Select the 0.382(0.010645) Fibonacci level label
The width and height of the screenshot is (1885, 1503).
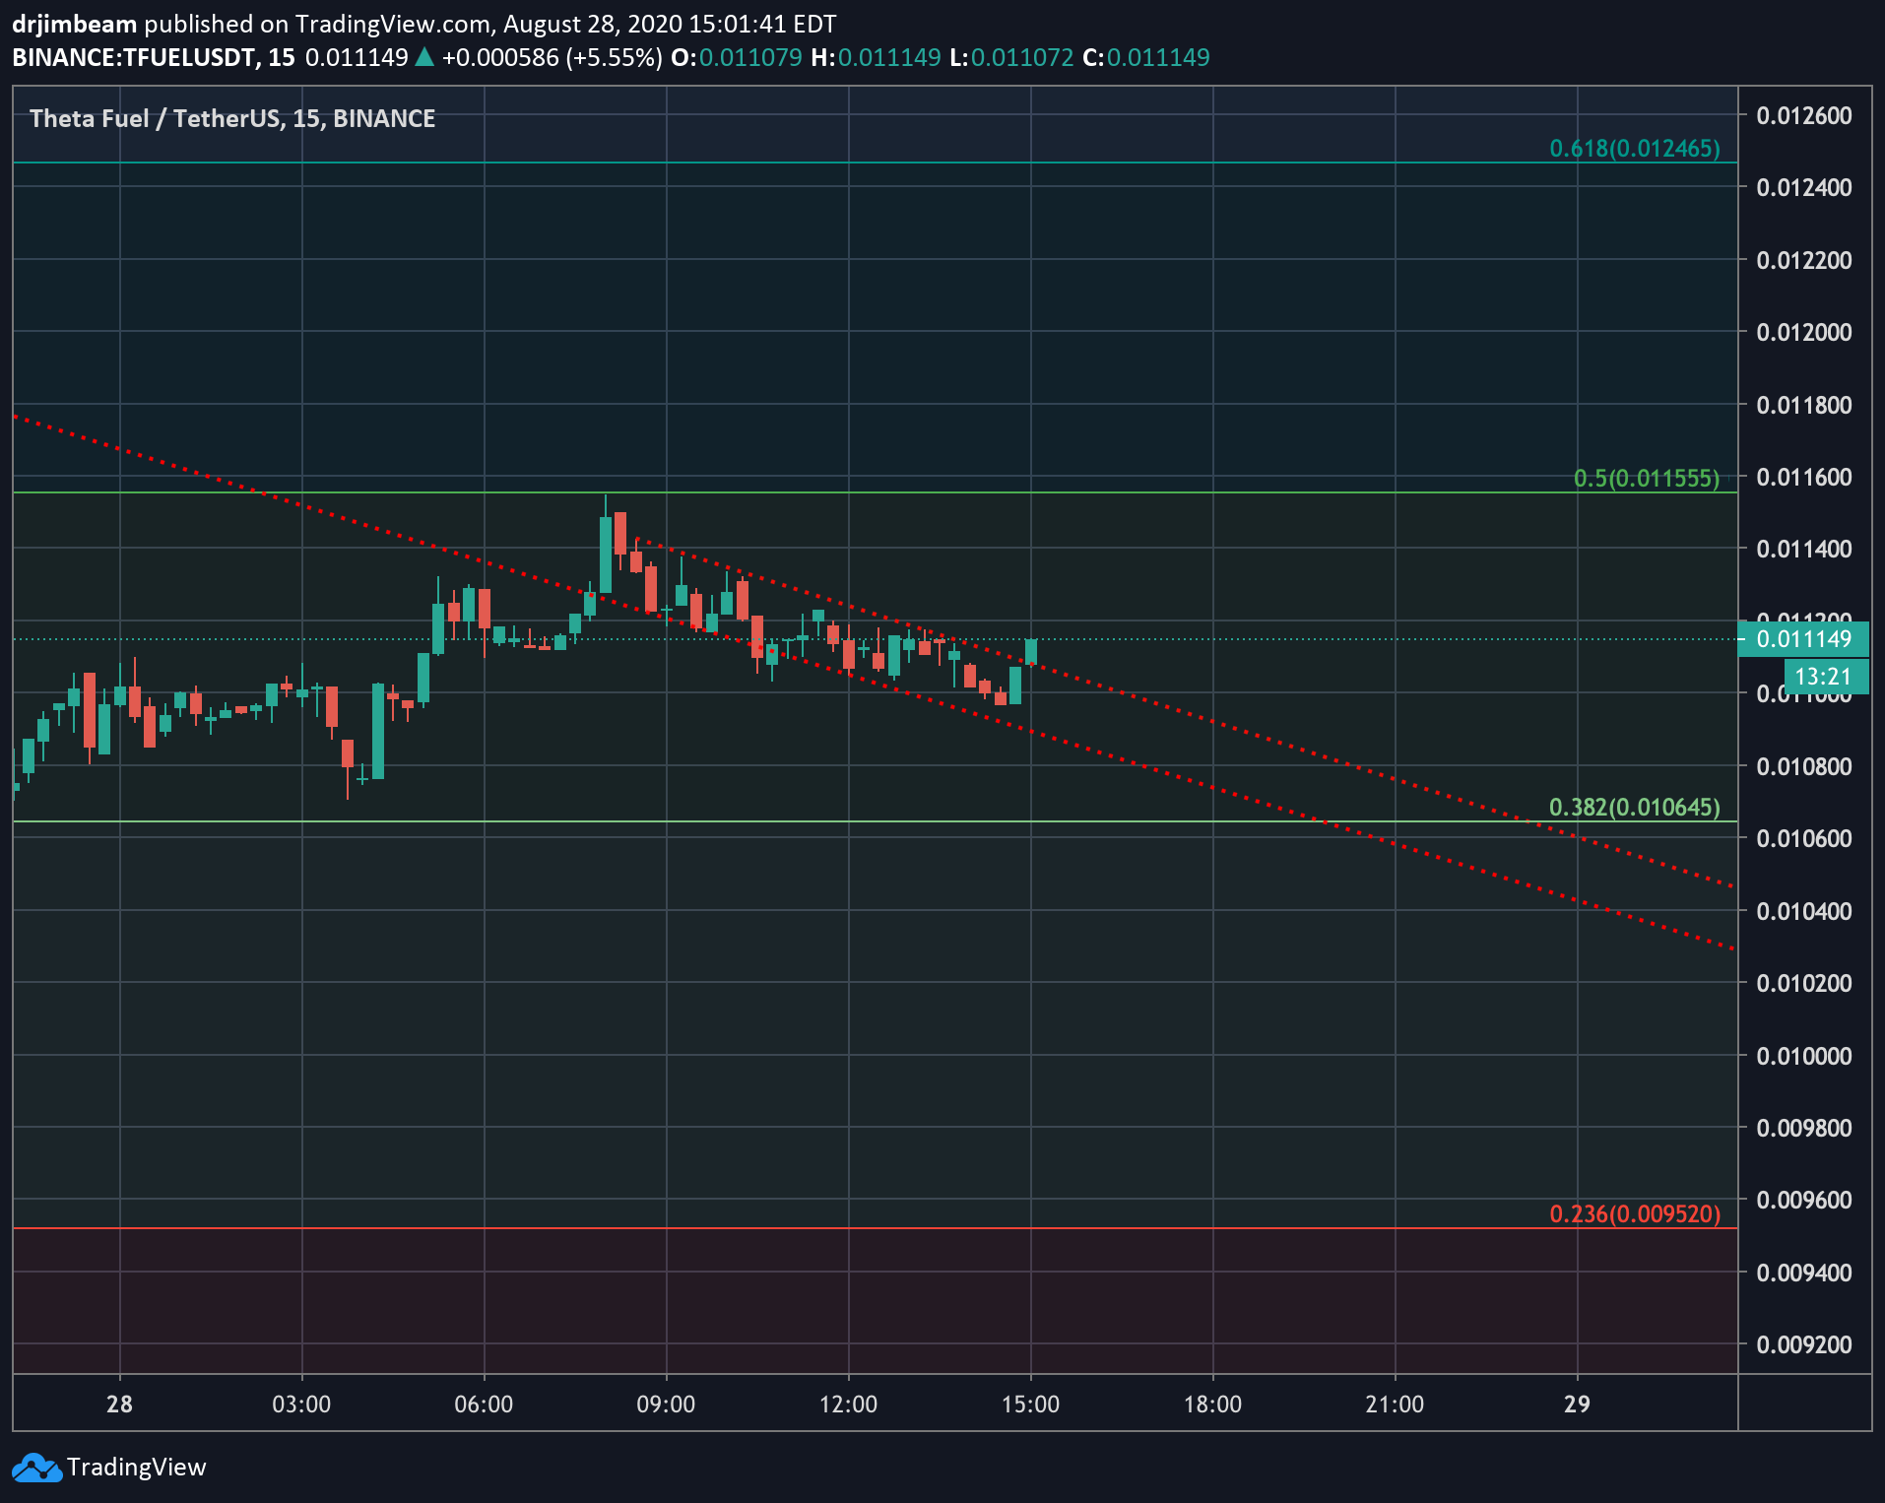[x=1635, y=808]
